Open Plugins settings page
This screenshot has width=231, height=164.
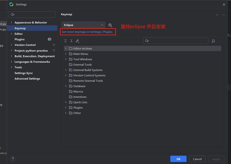(20, 39)
